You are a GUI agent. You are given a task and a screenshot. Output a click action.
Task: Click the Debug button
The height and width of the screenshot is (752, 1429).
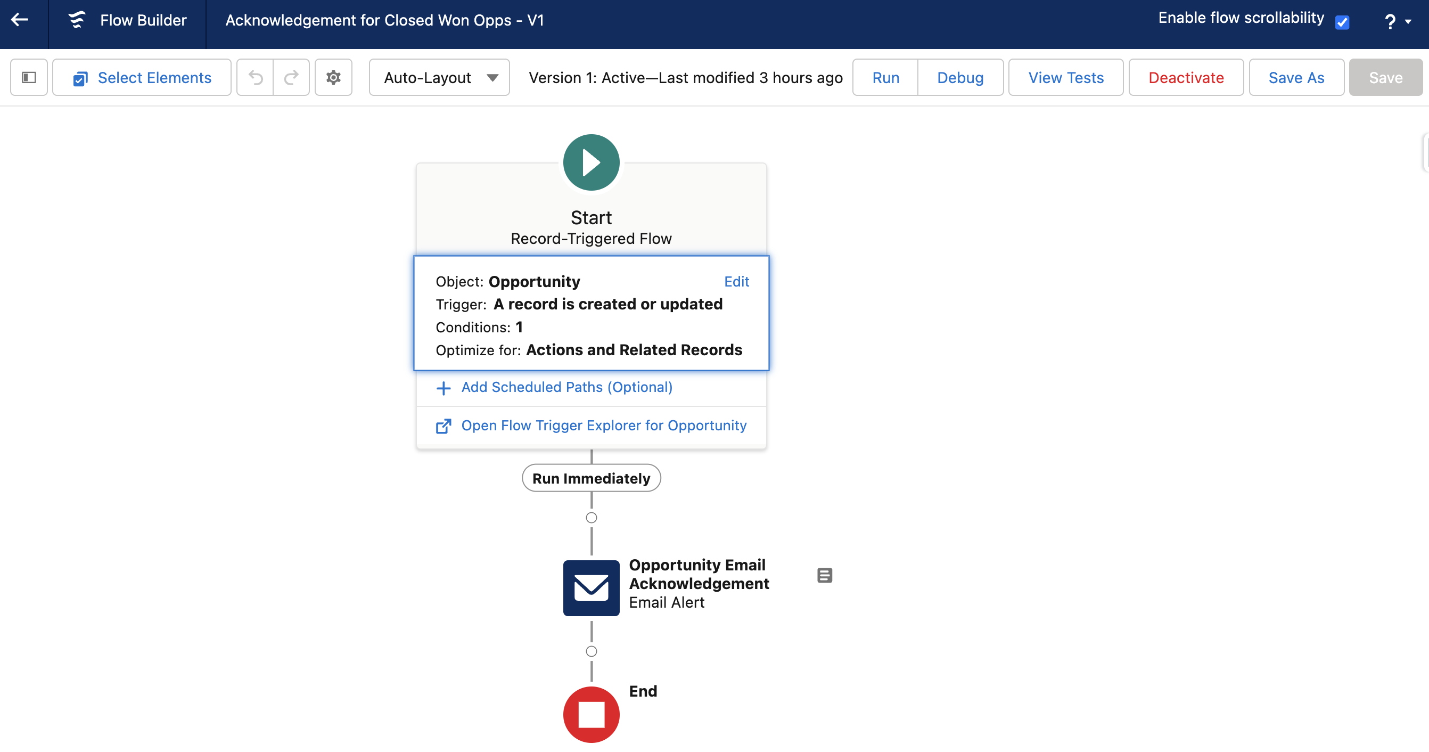pos(960,78)
